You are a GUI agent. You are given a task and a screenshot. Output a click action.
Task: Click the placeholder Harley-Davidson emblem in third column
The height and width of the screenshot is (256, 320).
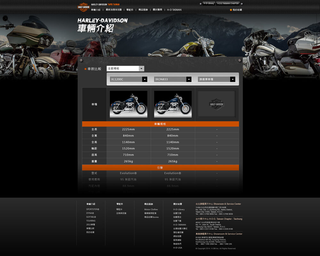(217, 104)
